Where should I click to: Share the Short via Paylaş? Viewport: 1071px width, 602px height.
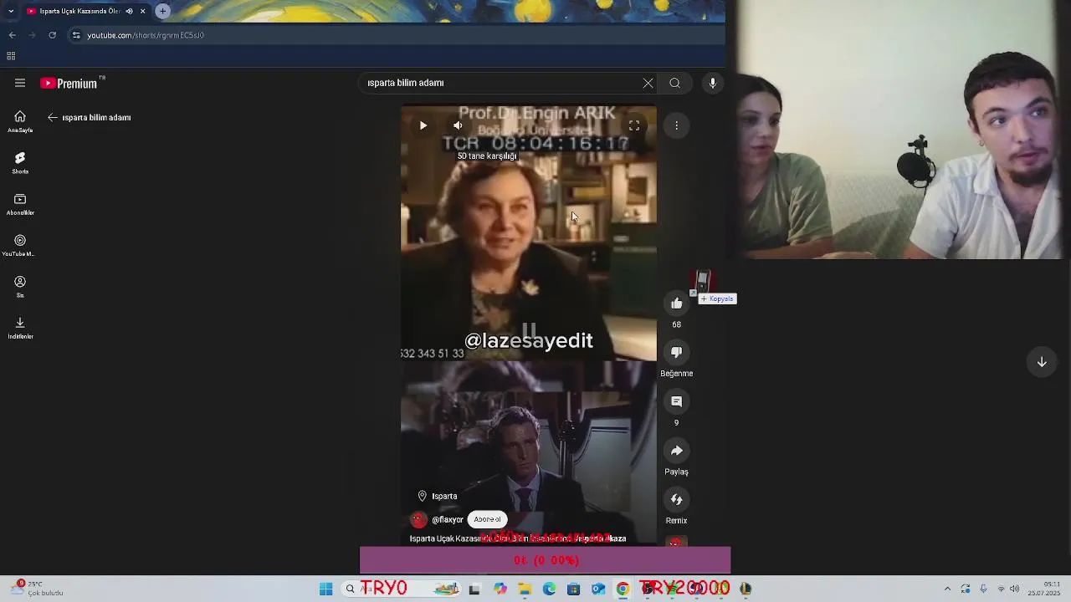coord(676,451)
